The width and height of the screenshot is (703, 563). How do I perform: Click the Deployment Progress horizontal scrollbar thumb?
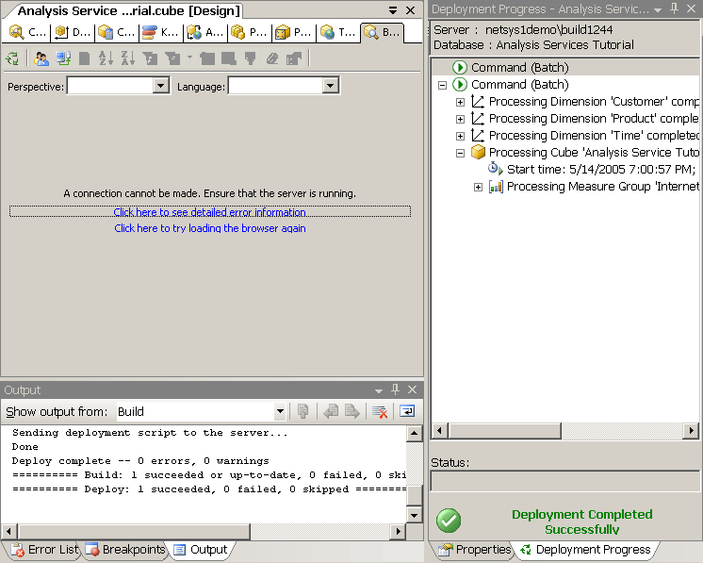[505, 431]
